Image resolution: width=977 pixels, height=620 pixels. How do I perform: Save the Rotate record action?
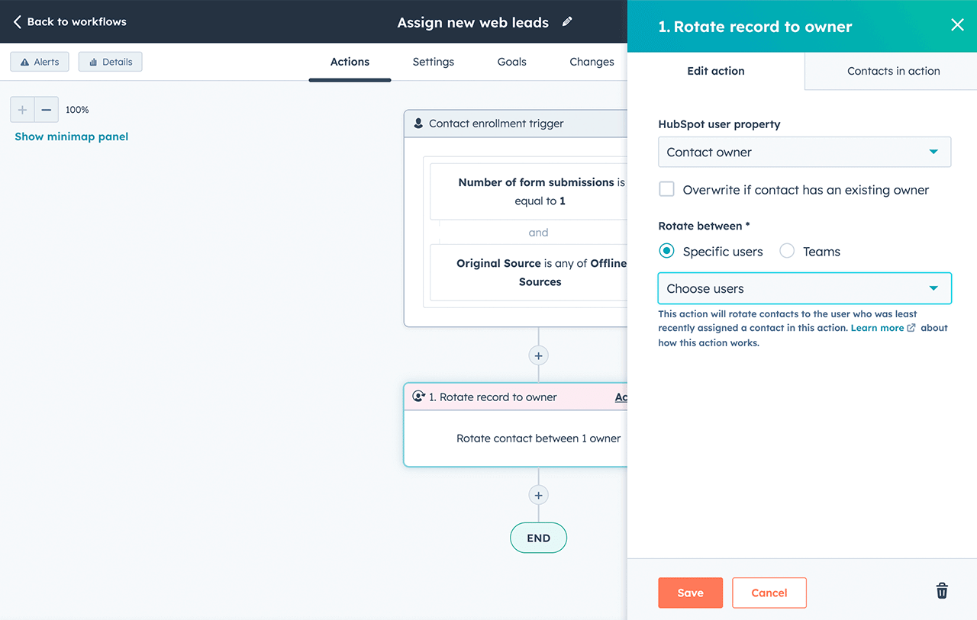point(689,593)
